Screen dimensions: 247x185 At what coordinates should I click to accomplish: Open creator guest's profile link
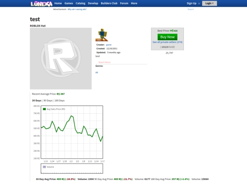[x=109, y=45]
